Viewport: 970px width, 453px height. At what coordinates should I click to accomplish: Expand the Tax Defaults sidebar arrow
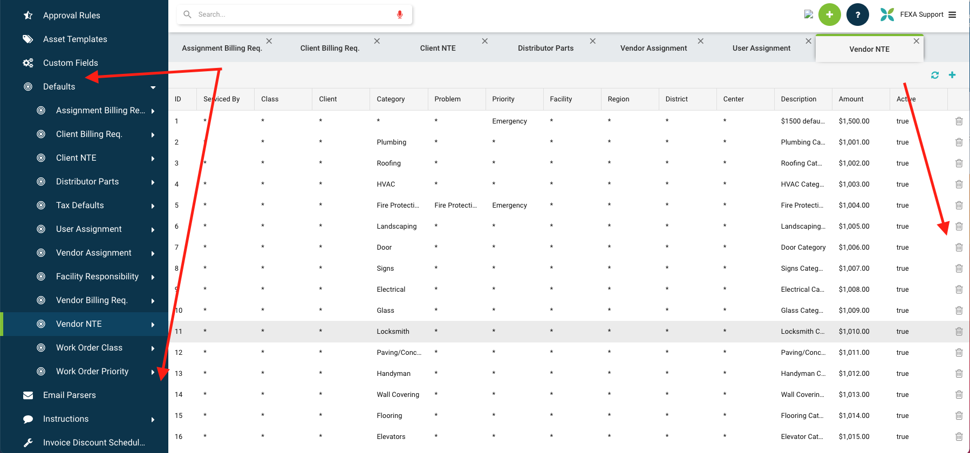coord(153,206)
